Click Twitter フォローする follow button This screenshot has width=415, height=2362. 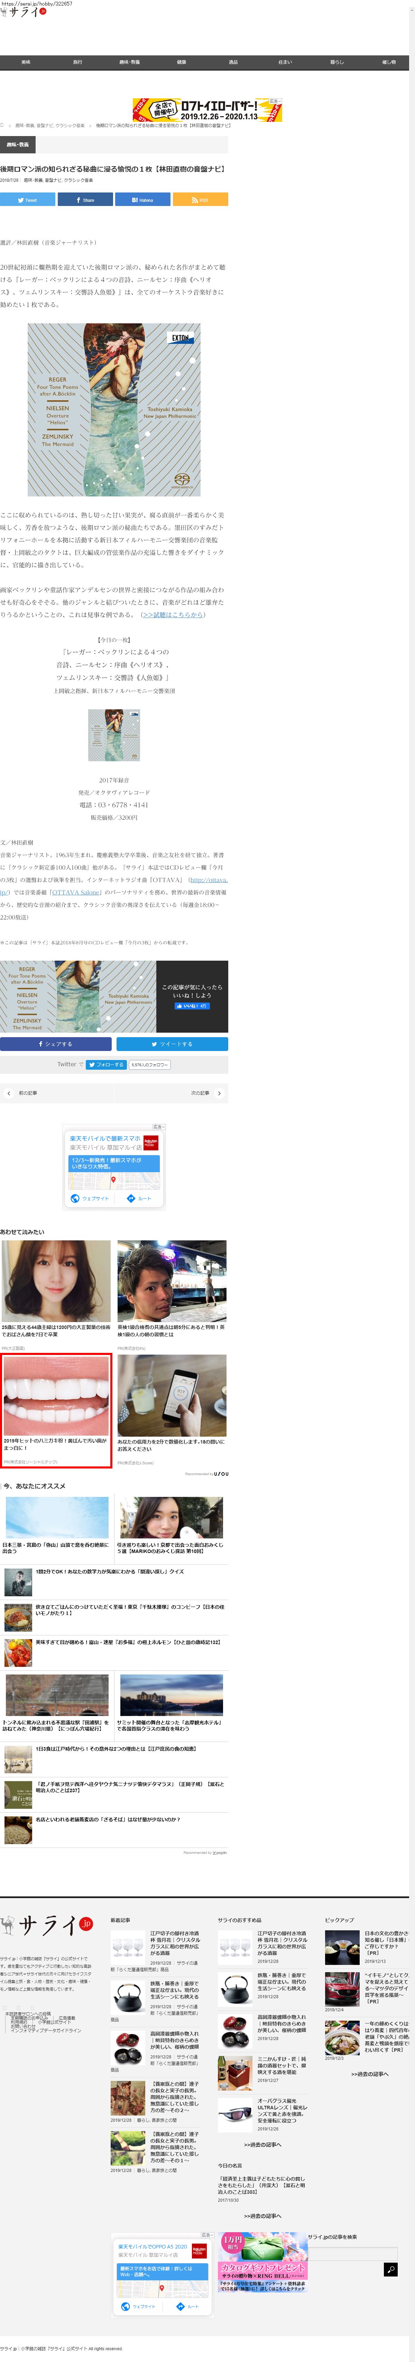pyautogui.click(x=105, y=1065)
